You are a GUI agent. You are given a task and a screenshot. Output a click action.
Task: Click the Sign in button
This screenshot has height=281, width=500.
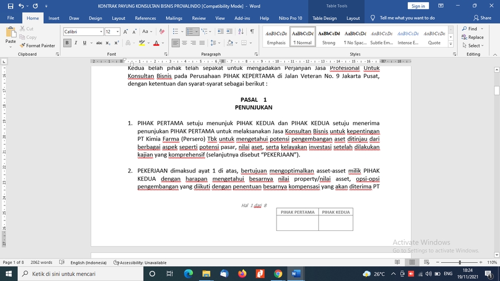click(418, 6)
